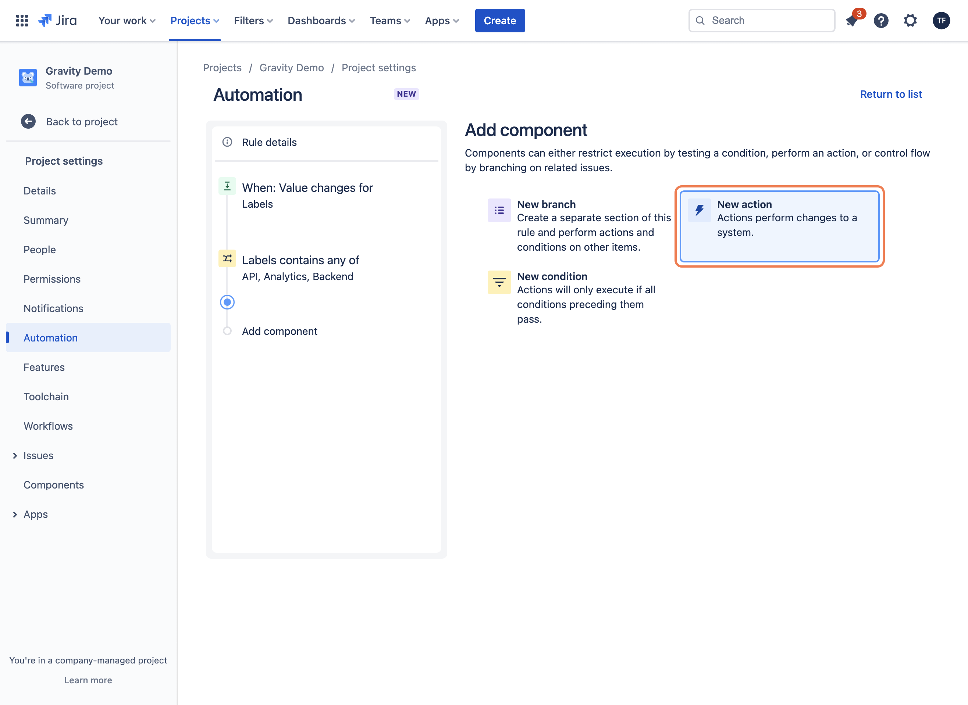The width and height of the screenshot is (968, 705).
Task: Open the Dashboards dropdown
Action: tap(321, 21)
